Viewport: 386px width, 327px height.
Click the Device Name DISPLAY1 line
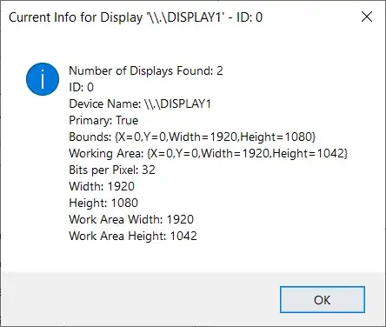tap(140, 103)
